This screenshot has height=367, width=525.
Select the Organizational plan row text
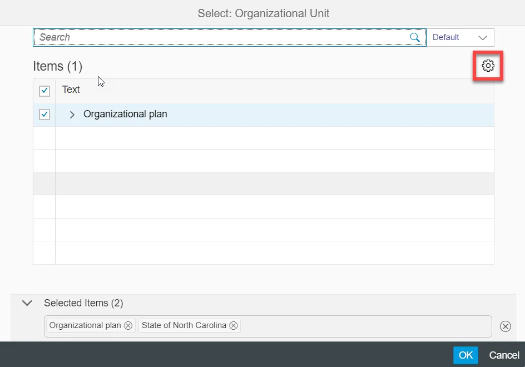coord(125,115)
